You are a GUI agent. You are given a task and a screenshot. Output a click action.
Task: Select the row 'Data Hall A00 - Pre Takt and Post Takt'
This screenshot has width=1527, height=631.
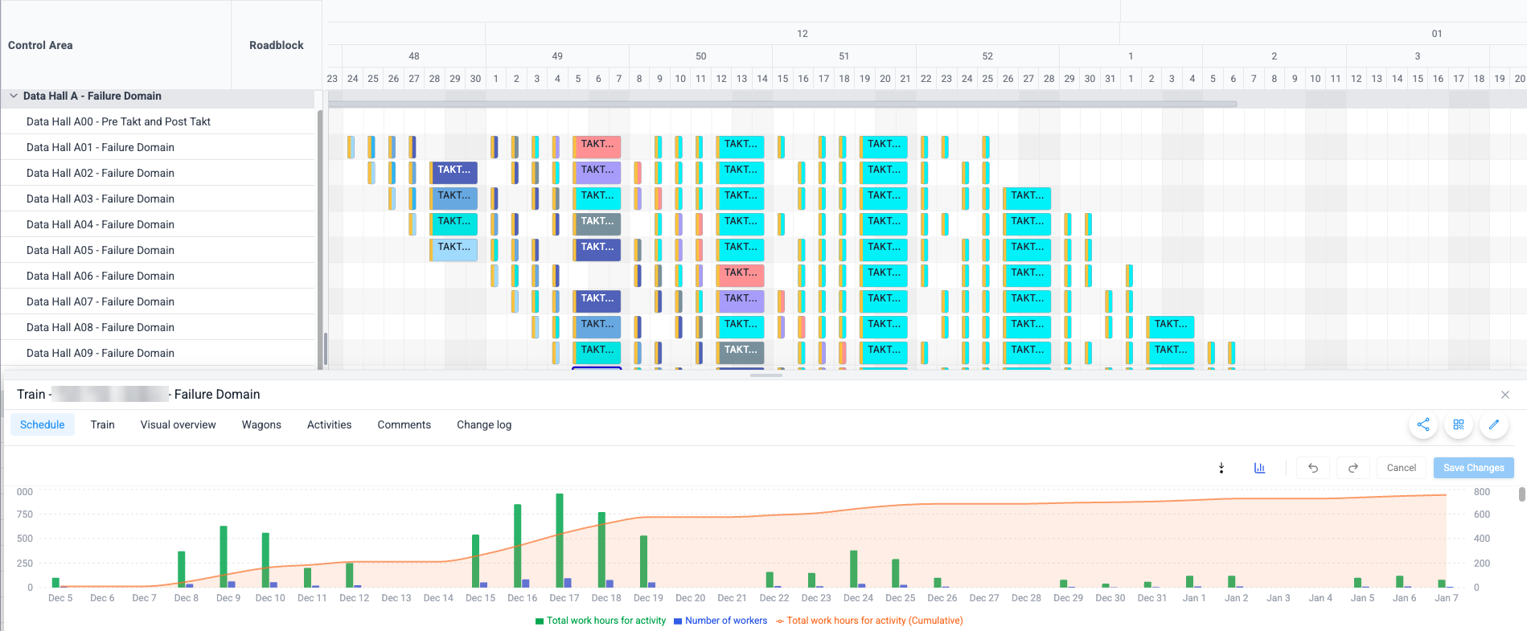tap(158, 121)
